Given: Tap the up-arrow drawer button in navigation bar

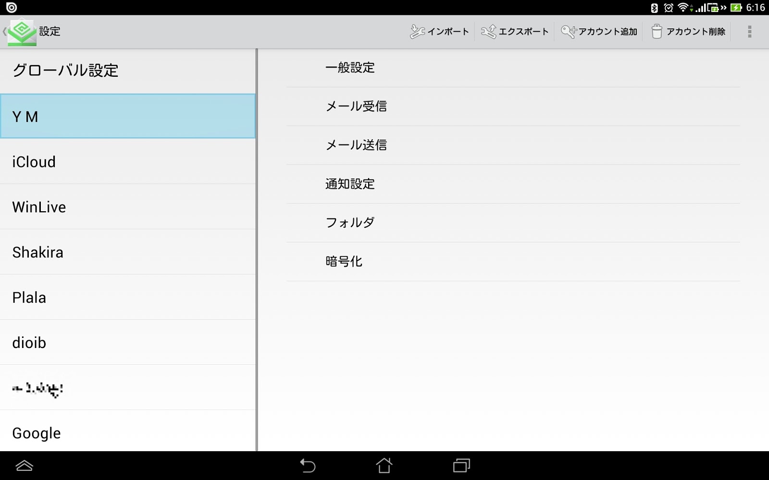Looking at the screenshot, I should click(24, 466).
